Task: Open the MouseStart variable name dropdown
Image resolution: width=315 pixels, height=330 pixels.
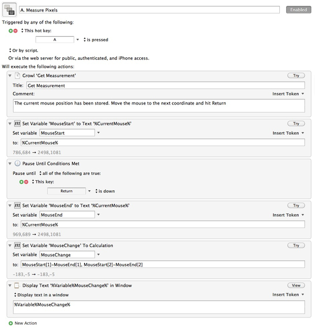Action: click(98, 133)
